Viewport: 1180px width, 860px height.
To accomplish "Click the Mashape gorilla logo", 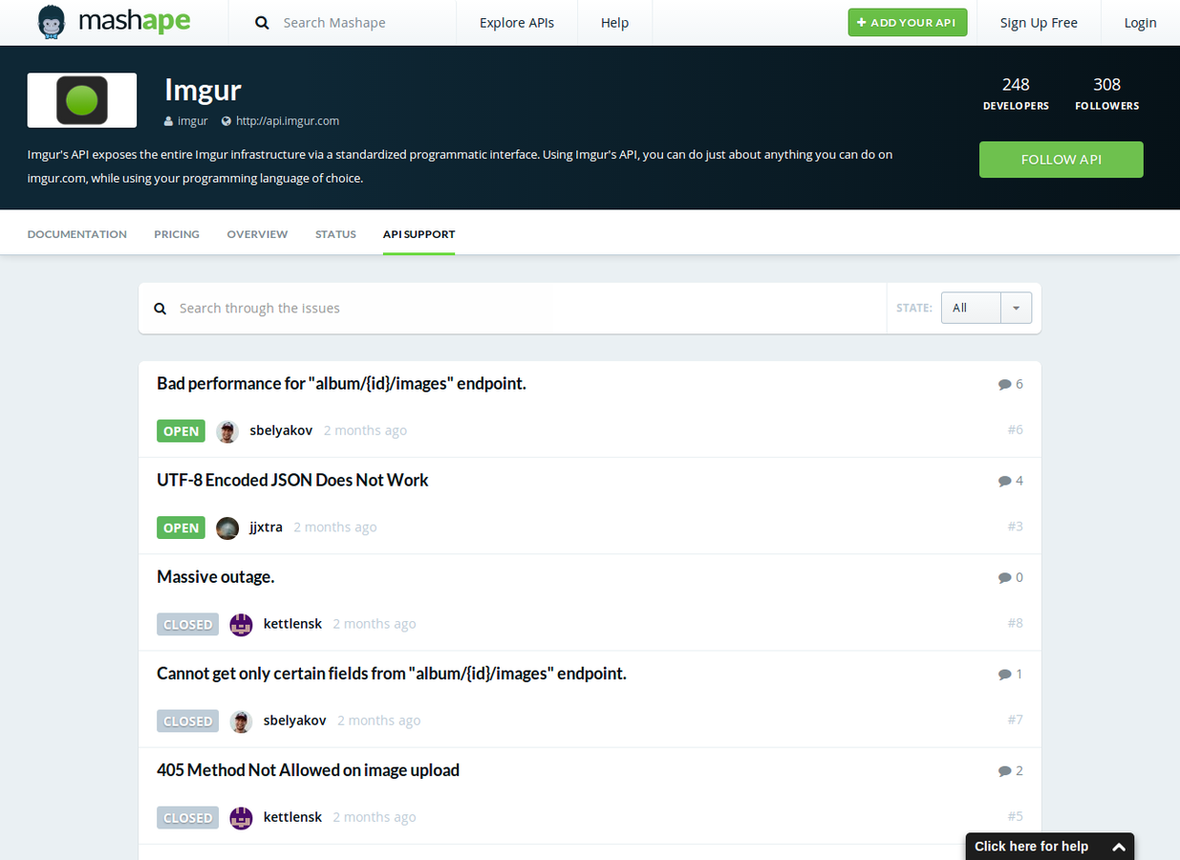I will (52, 22).
